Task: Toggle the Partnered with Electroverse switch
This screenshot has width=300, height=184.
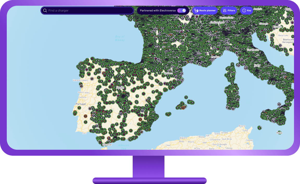Action: pyautogui.click(x=181, y=10)
